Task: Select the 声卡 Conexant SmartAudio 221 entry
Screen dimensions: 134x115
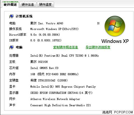Action: tap(50, 105)
